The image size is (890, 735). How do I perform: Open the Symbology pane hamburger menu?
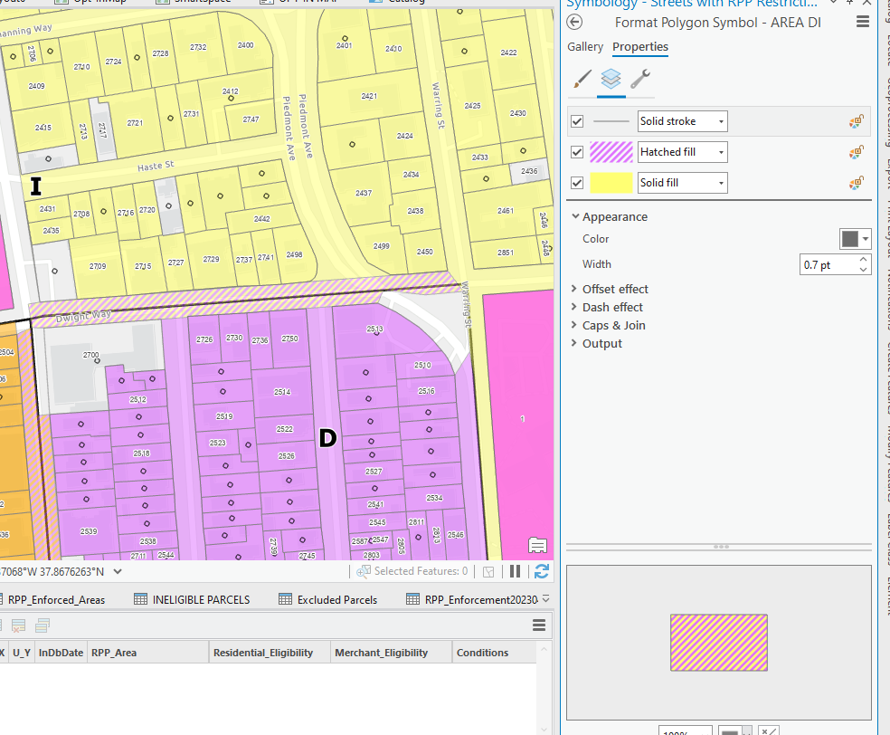pyautogui.click(x=862, y=22)
